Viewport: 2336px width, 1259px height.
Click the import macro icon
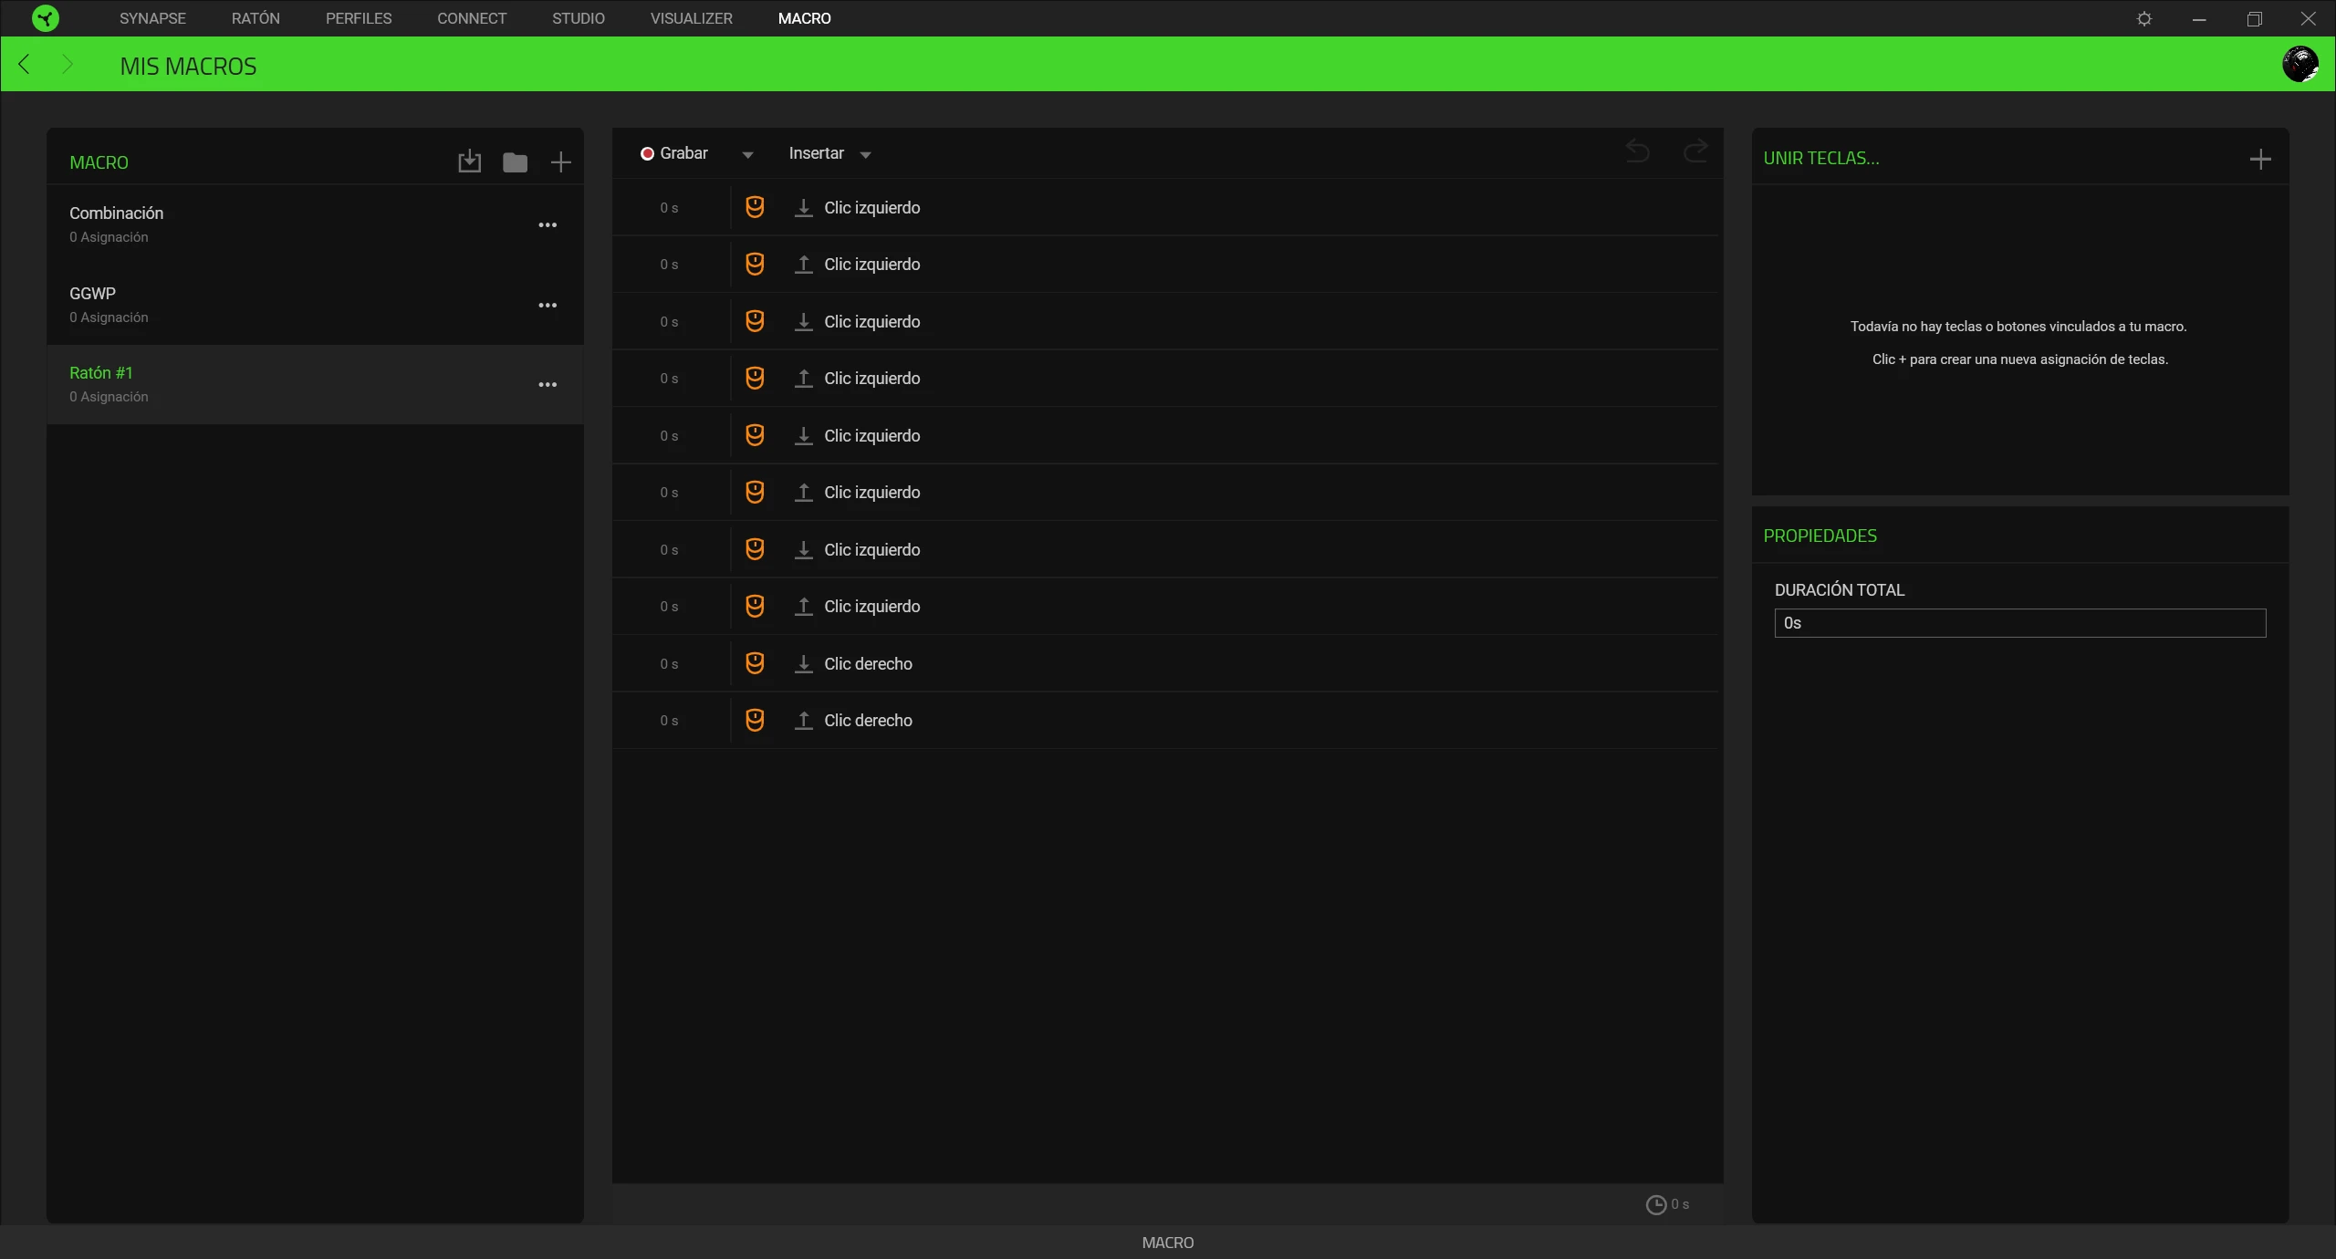click(x=469, y=161)
